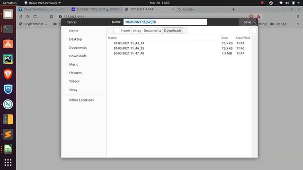Select Desktop in the sidebar
This screenshot has height=170, width=303.
(x=76, y=39)
